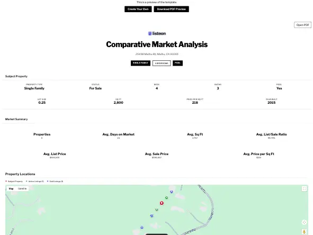Image resolution: width=313 pixels, height=235 pixels.
Task: Click the price per sq ft value 218
Action: tap(195, 103)
